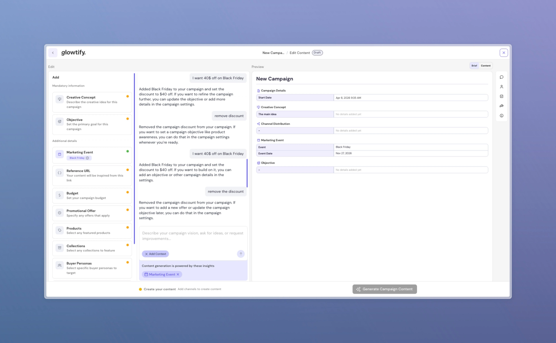The width and height of the screenshot is (556, 343).
Task: Click the 'remove the discount' chat message
Action: click(x=226, y=191)
